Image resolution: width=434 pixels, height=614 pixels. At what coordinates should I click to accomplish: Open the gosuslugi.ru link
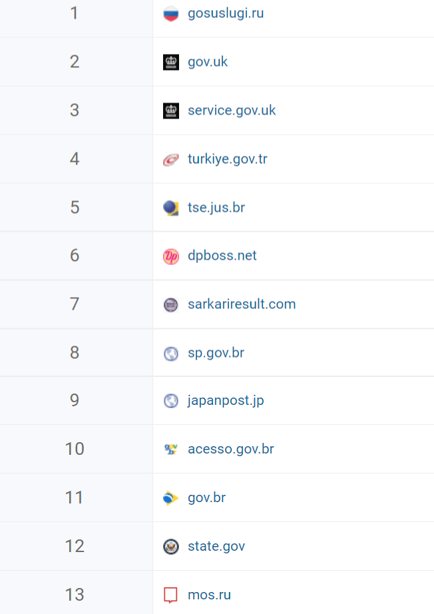(x=226, y=13)
